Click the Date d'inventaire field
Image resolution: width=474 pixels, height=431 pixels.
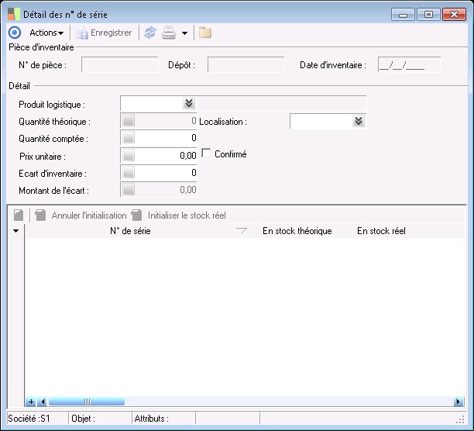pyautogui.click(x=409, y=64)
